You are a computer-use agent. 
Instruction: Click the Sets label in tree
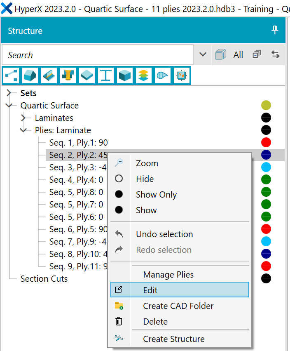coord(28,93)
